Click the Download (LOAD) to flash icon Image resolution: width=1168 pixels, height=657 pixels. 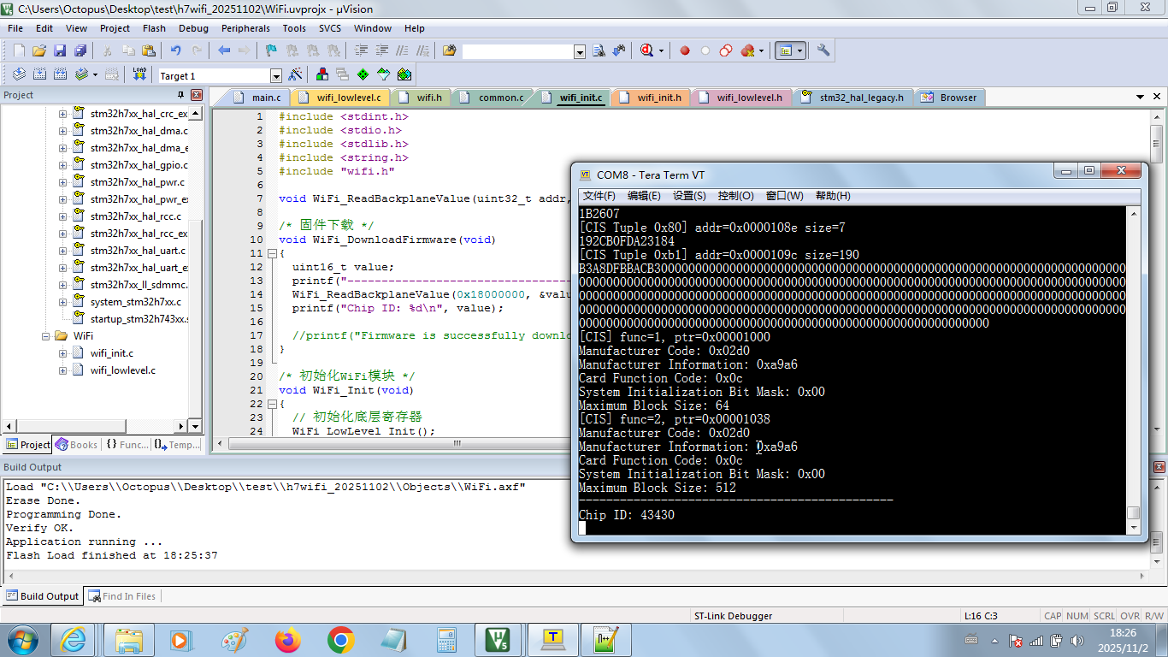pyautogui.click(x=139, y=75)
